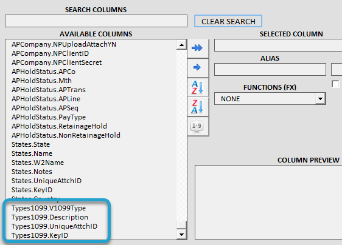Click the double-arrow add all columns icon
The image size is (342, 245).
198,48
